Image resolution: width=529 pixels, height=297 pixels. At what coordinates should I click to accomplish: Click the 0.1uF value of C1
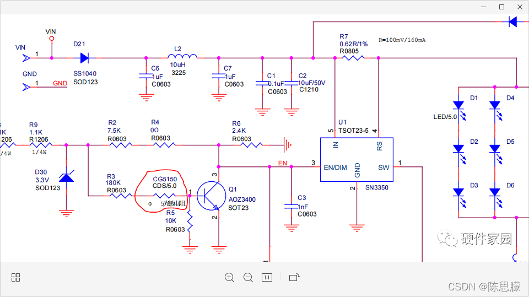coord(276,84)
